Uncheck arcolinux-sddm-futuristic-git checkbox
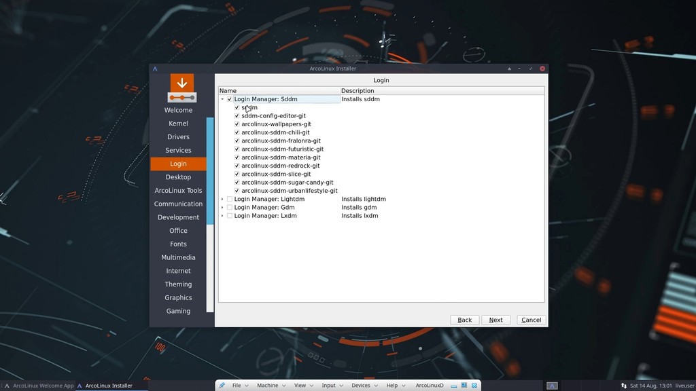 (237, 149)
